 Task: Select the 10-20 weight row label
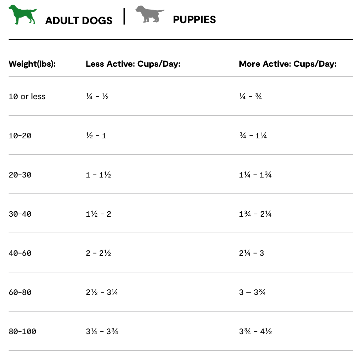[x=20, y=136]
